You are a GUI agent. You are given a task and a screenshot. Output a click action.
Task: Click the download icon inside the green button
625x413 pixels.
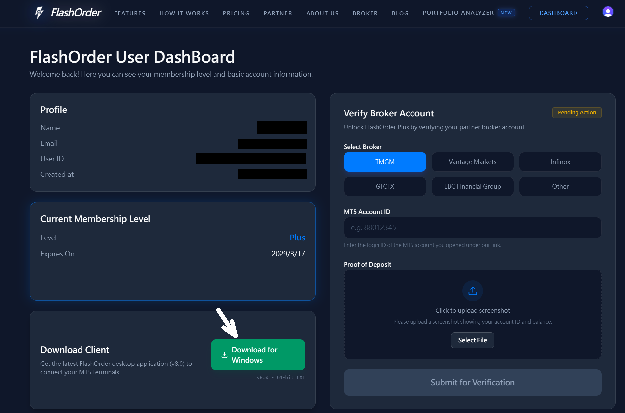(x=224, y=355)
